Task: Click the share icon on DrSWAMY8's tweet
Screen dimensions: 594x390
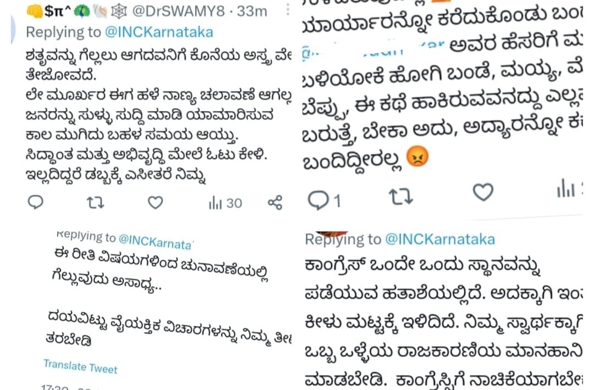Action: pos(275,203)
